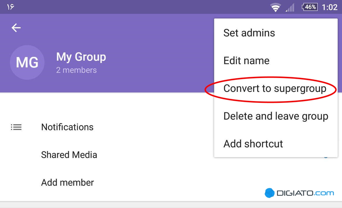Open Shared Media section
342x208 pixels.
[107, 155]
